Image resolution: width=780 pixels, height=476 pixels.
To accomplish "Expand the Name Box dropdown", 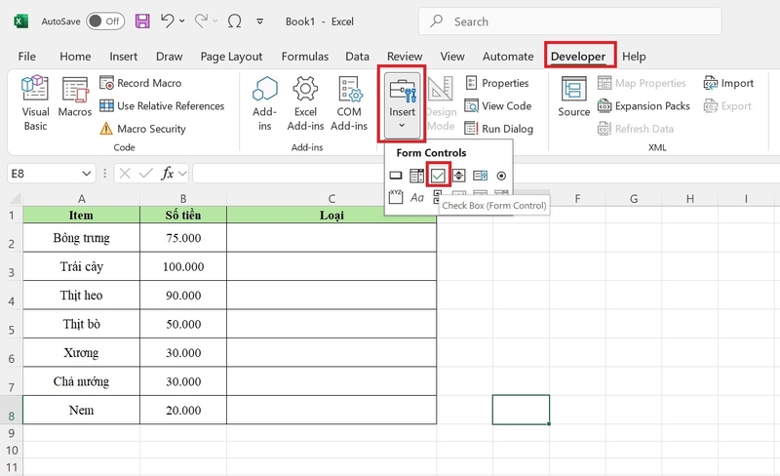I will click(x=86, y=174).
